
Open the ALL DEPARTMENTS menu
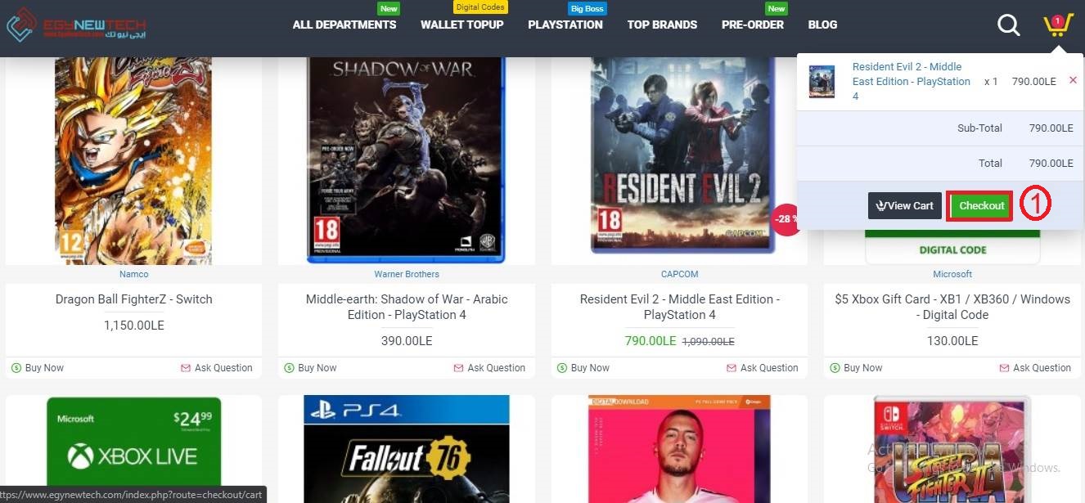344,25
